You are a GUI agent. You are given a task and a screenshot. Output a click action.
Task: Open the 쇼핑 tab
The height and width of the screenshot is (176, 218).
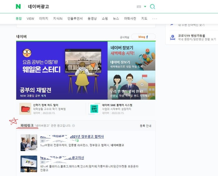pyautogui.click(x=105, y=19)
